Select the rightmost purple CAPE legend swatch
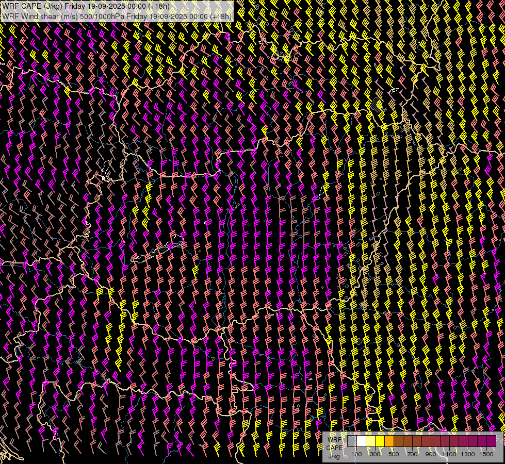This screenshot has width=505, height=464. [x=491, y=441]
